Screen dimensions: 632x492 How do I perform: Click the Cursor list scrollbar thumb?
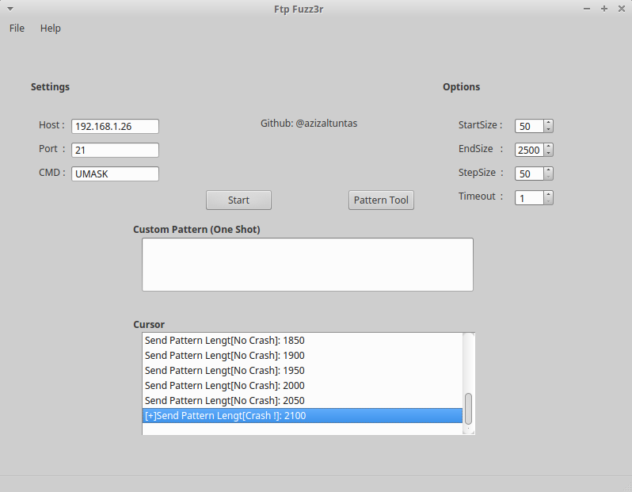468,409
